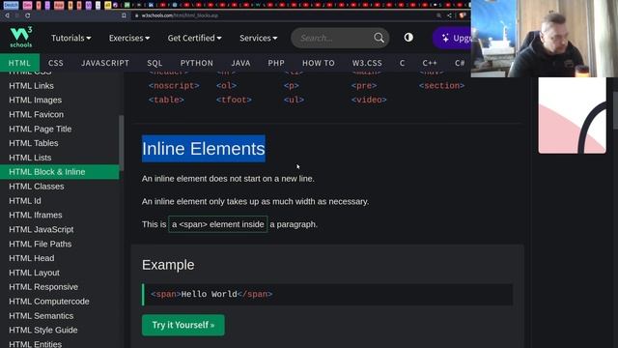Click the <tfoot> tag link

[x=234, y=100]
